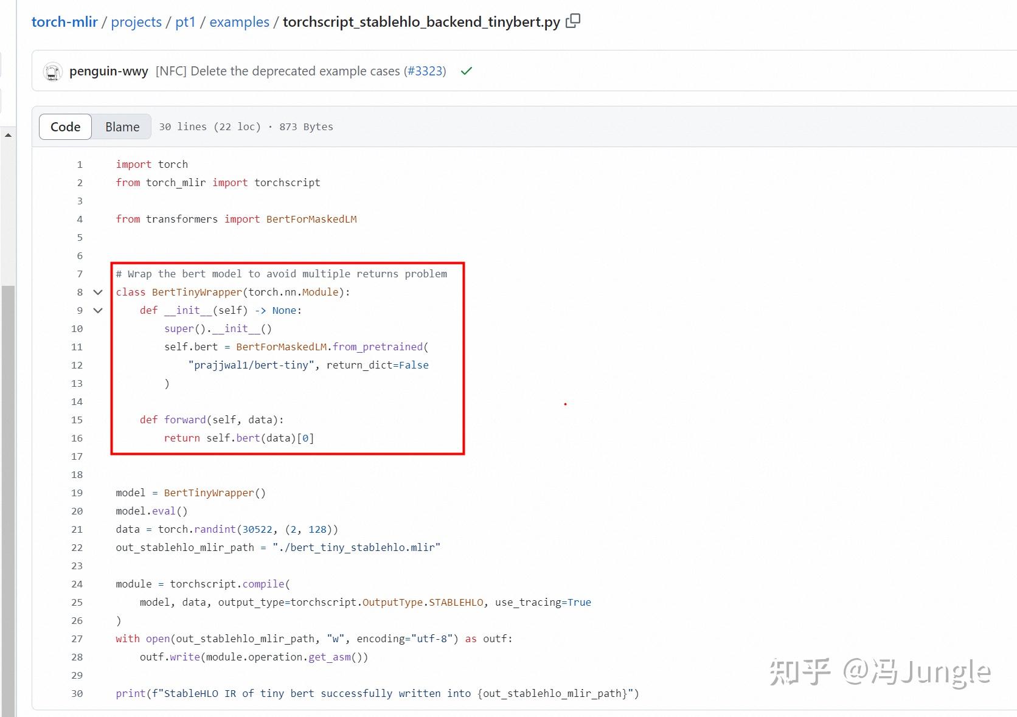The width and height of the screenshot is (1017, 717).
Task: Switch to the Blame view
Action: (x=122, y=126)
